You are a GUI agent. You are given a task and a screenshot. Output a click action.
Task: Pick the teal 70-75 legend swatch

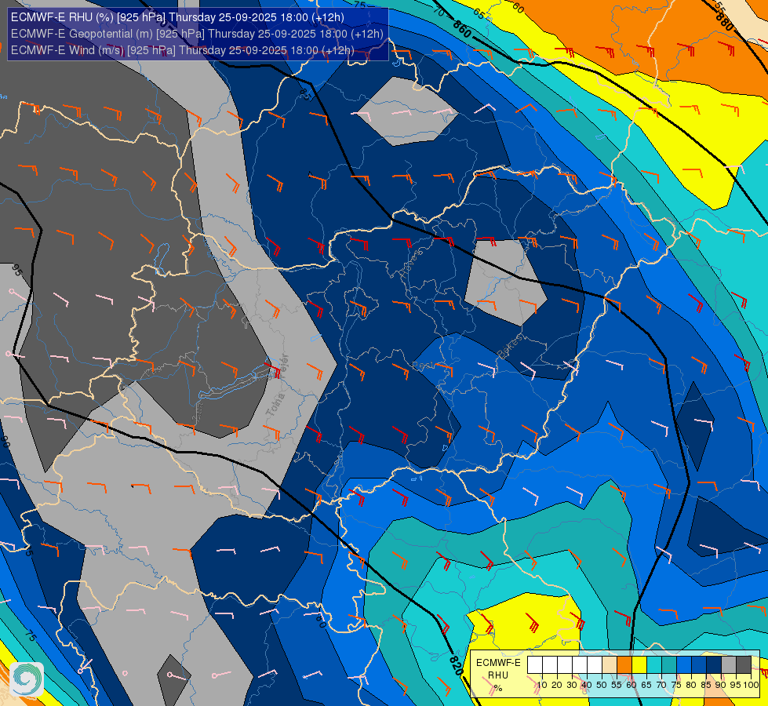669,664
